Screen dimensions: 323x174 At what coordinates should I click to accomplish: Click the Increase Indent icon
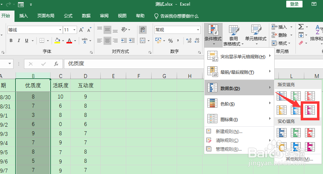131,41
